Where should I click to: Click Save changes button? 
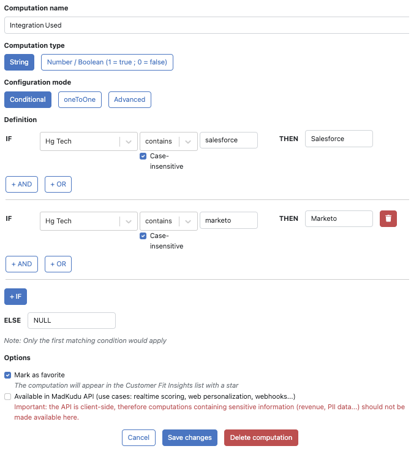click(190, 437)
